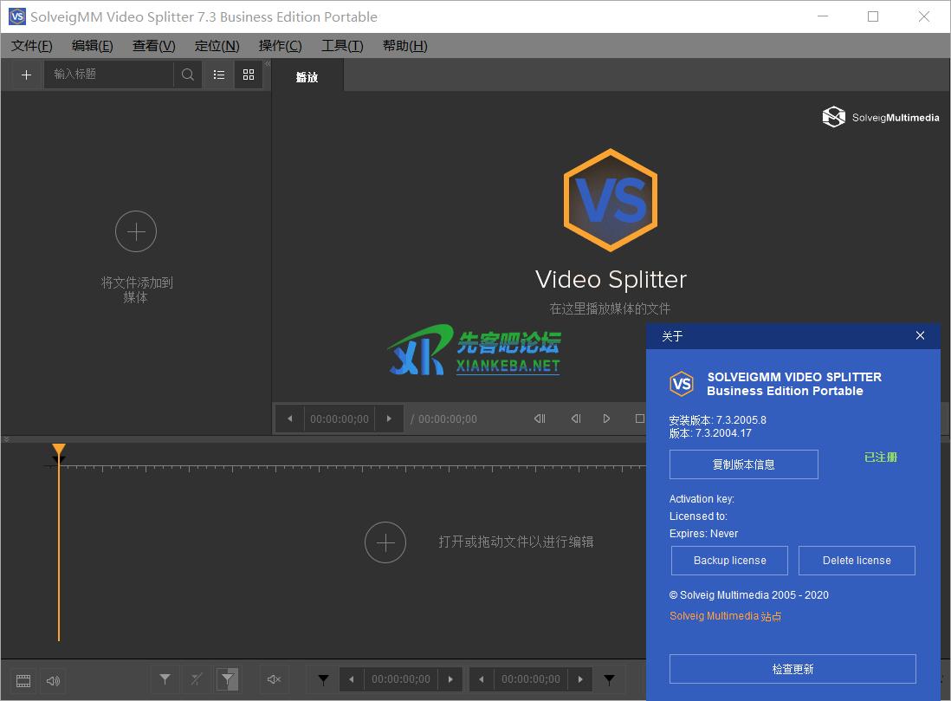951x701 pixels.
Task: Click the search magnifier icon
Action: [x=187, y=75]
